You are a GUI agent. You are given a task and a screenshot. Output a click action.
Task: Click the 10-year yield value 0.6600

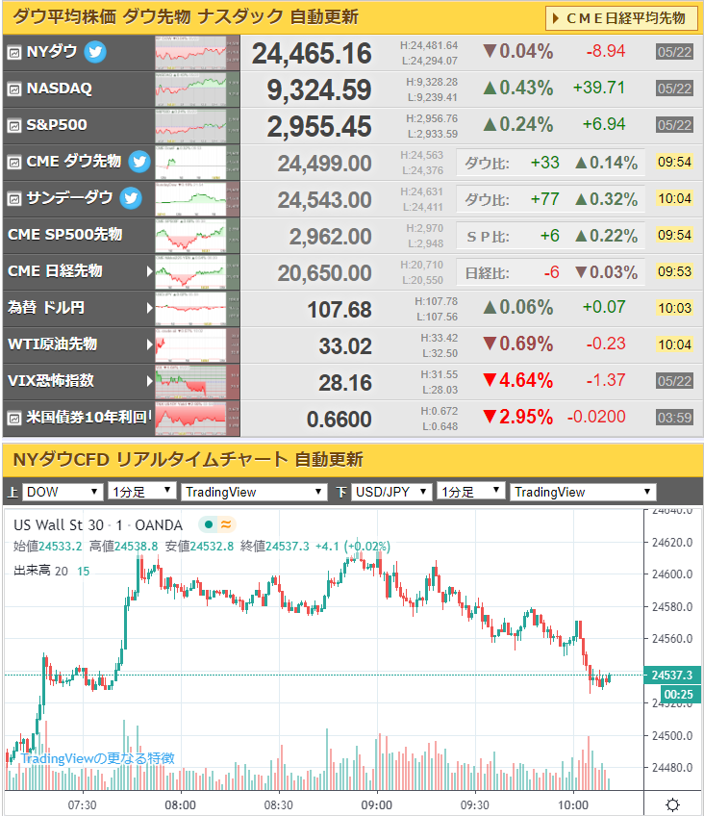coord(339,420)
